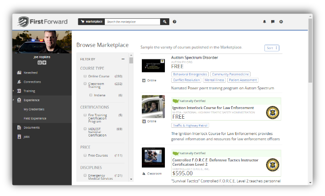Viewport: 325px width, 196px height.
Task: Open the Autism Spectrum Disorder course title
Action: 194,58
